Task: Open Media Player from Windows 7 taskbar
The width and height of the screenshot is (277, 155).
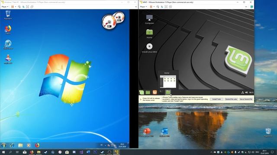Action: click(29, 145)
